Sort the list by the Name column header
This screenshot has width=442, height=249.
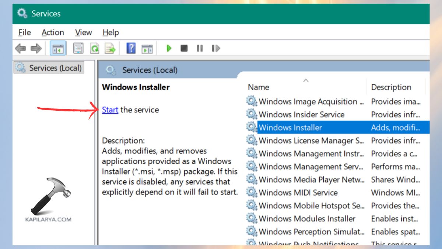point(259,87)
